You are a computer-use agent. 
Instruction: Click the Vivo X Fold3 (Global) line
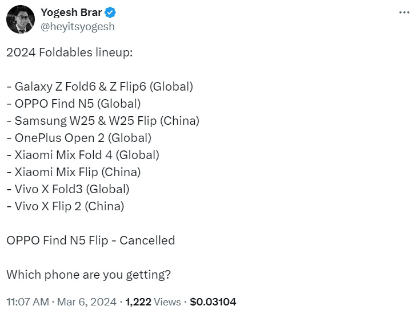click(68, 189)
